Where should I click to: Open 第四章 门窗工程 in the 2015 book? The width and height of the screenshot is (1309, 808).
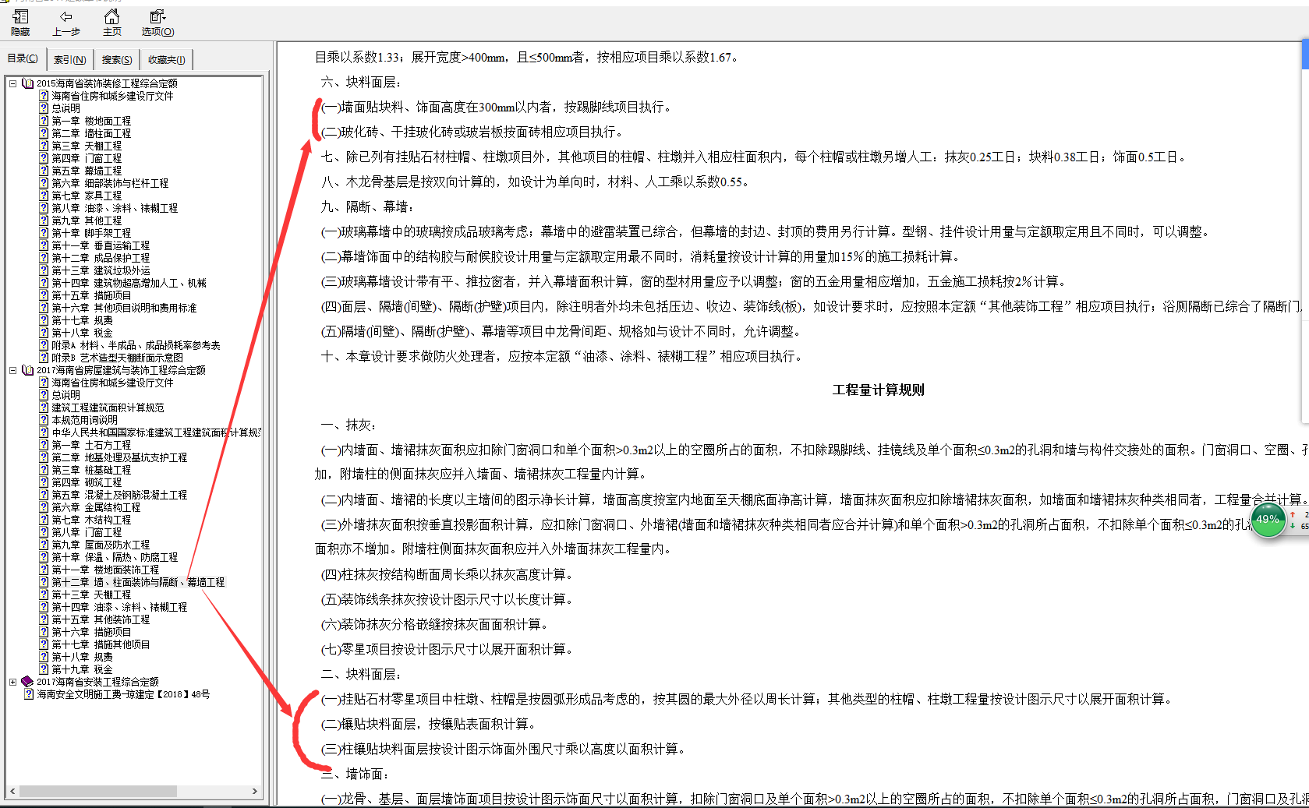pos(87,158)
